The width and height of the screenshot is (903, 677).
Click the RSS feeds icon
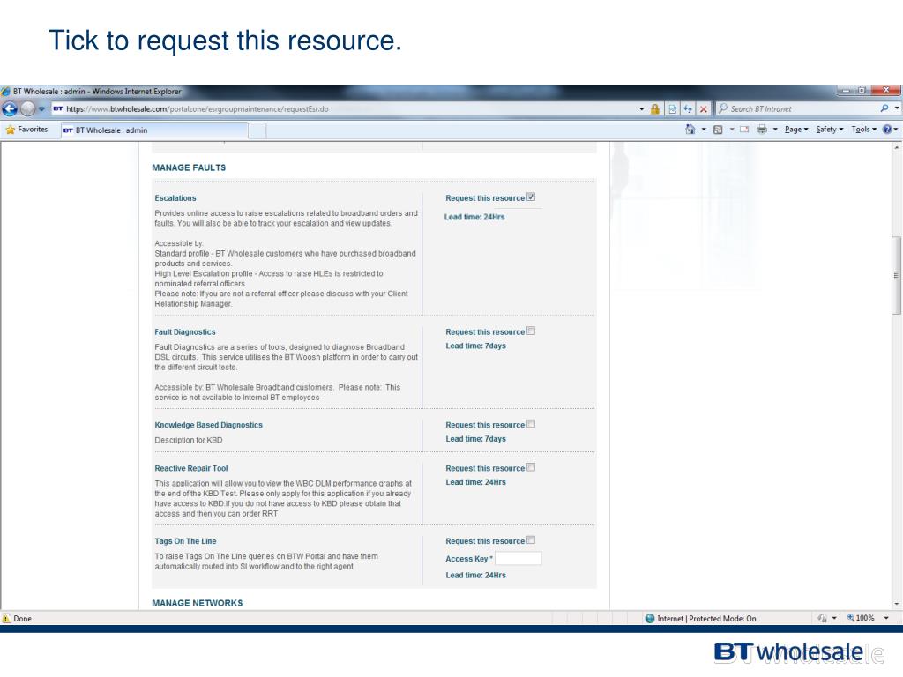718,130
